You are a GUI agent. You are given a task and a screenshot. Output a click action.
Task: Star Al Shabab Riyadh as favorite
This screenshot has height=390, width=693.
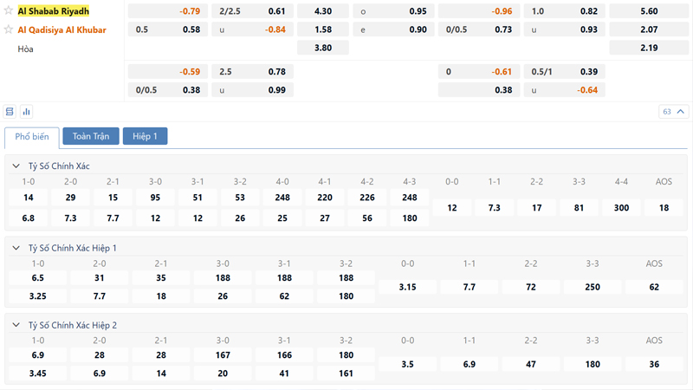point(10,11)
